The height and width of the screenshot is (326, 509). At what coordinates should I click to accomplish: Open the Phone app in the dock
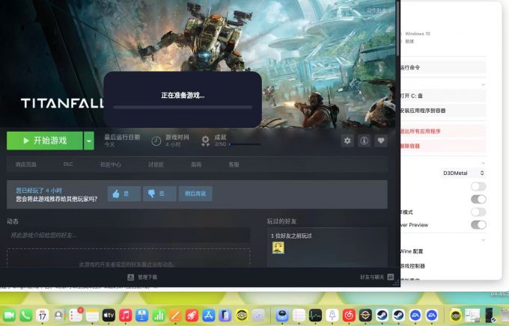[26, 316]
